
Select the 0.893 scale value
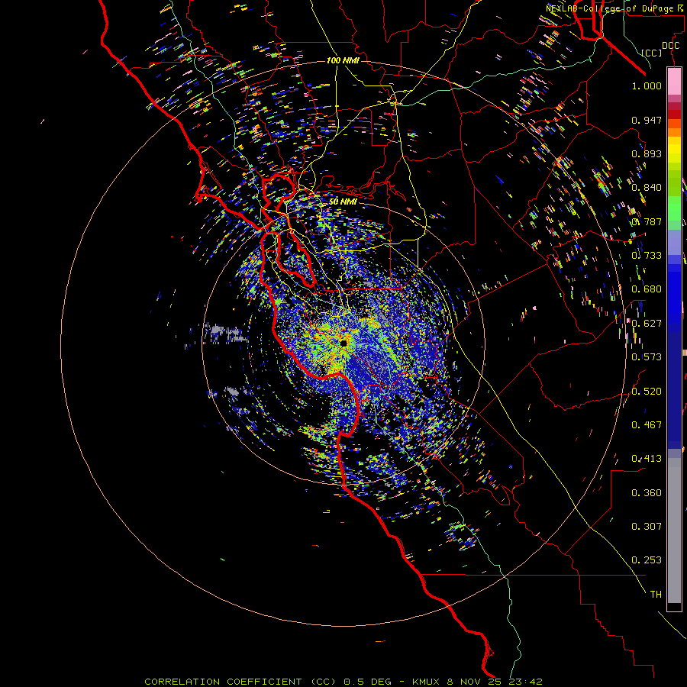tap(647, 153)
